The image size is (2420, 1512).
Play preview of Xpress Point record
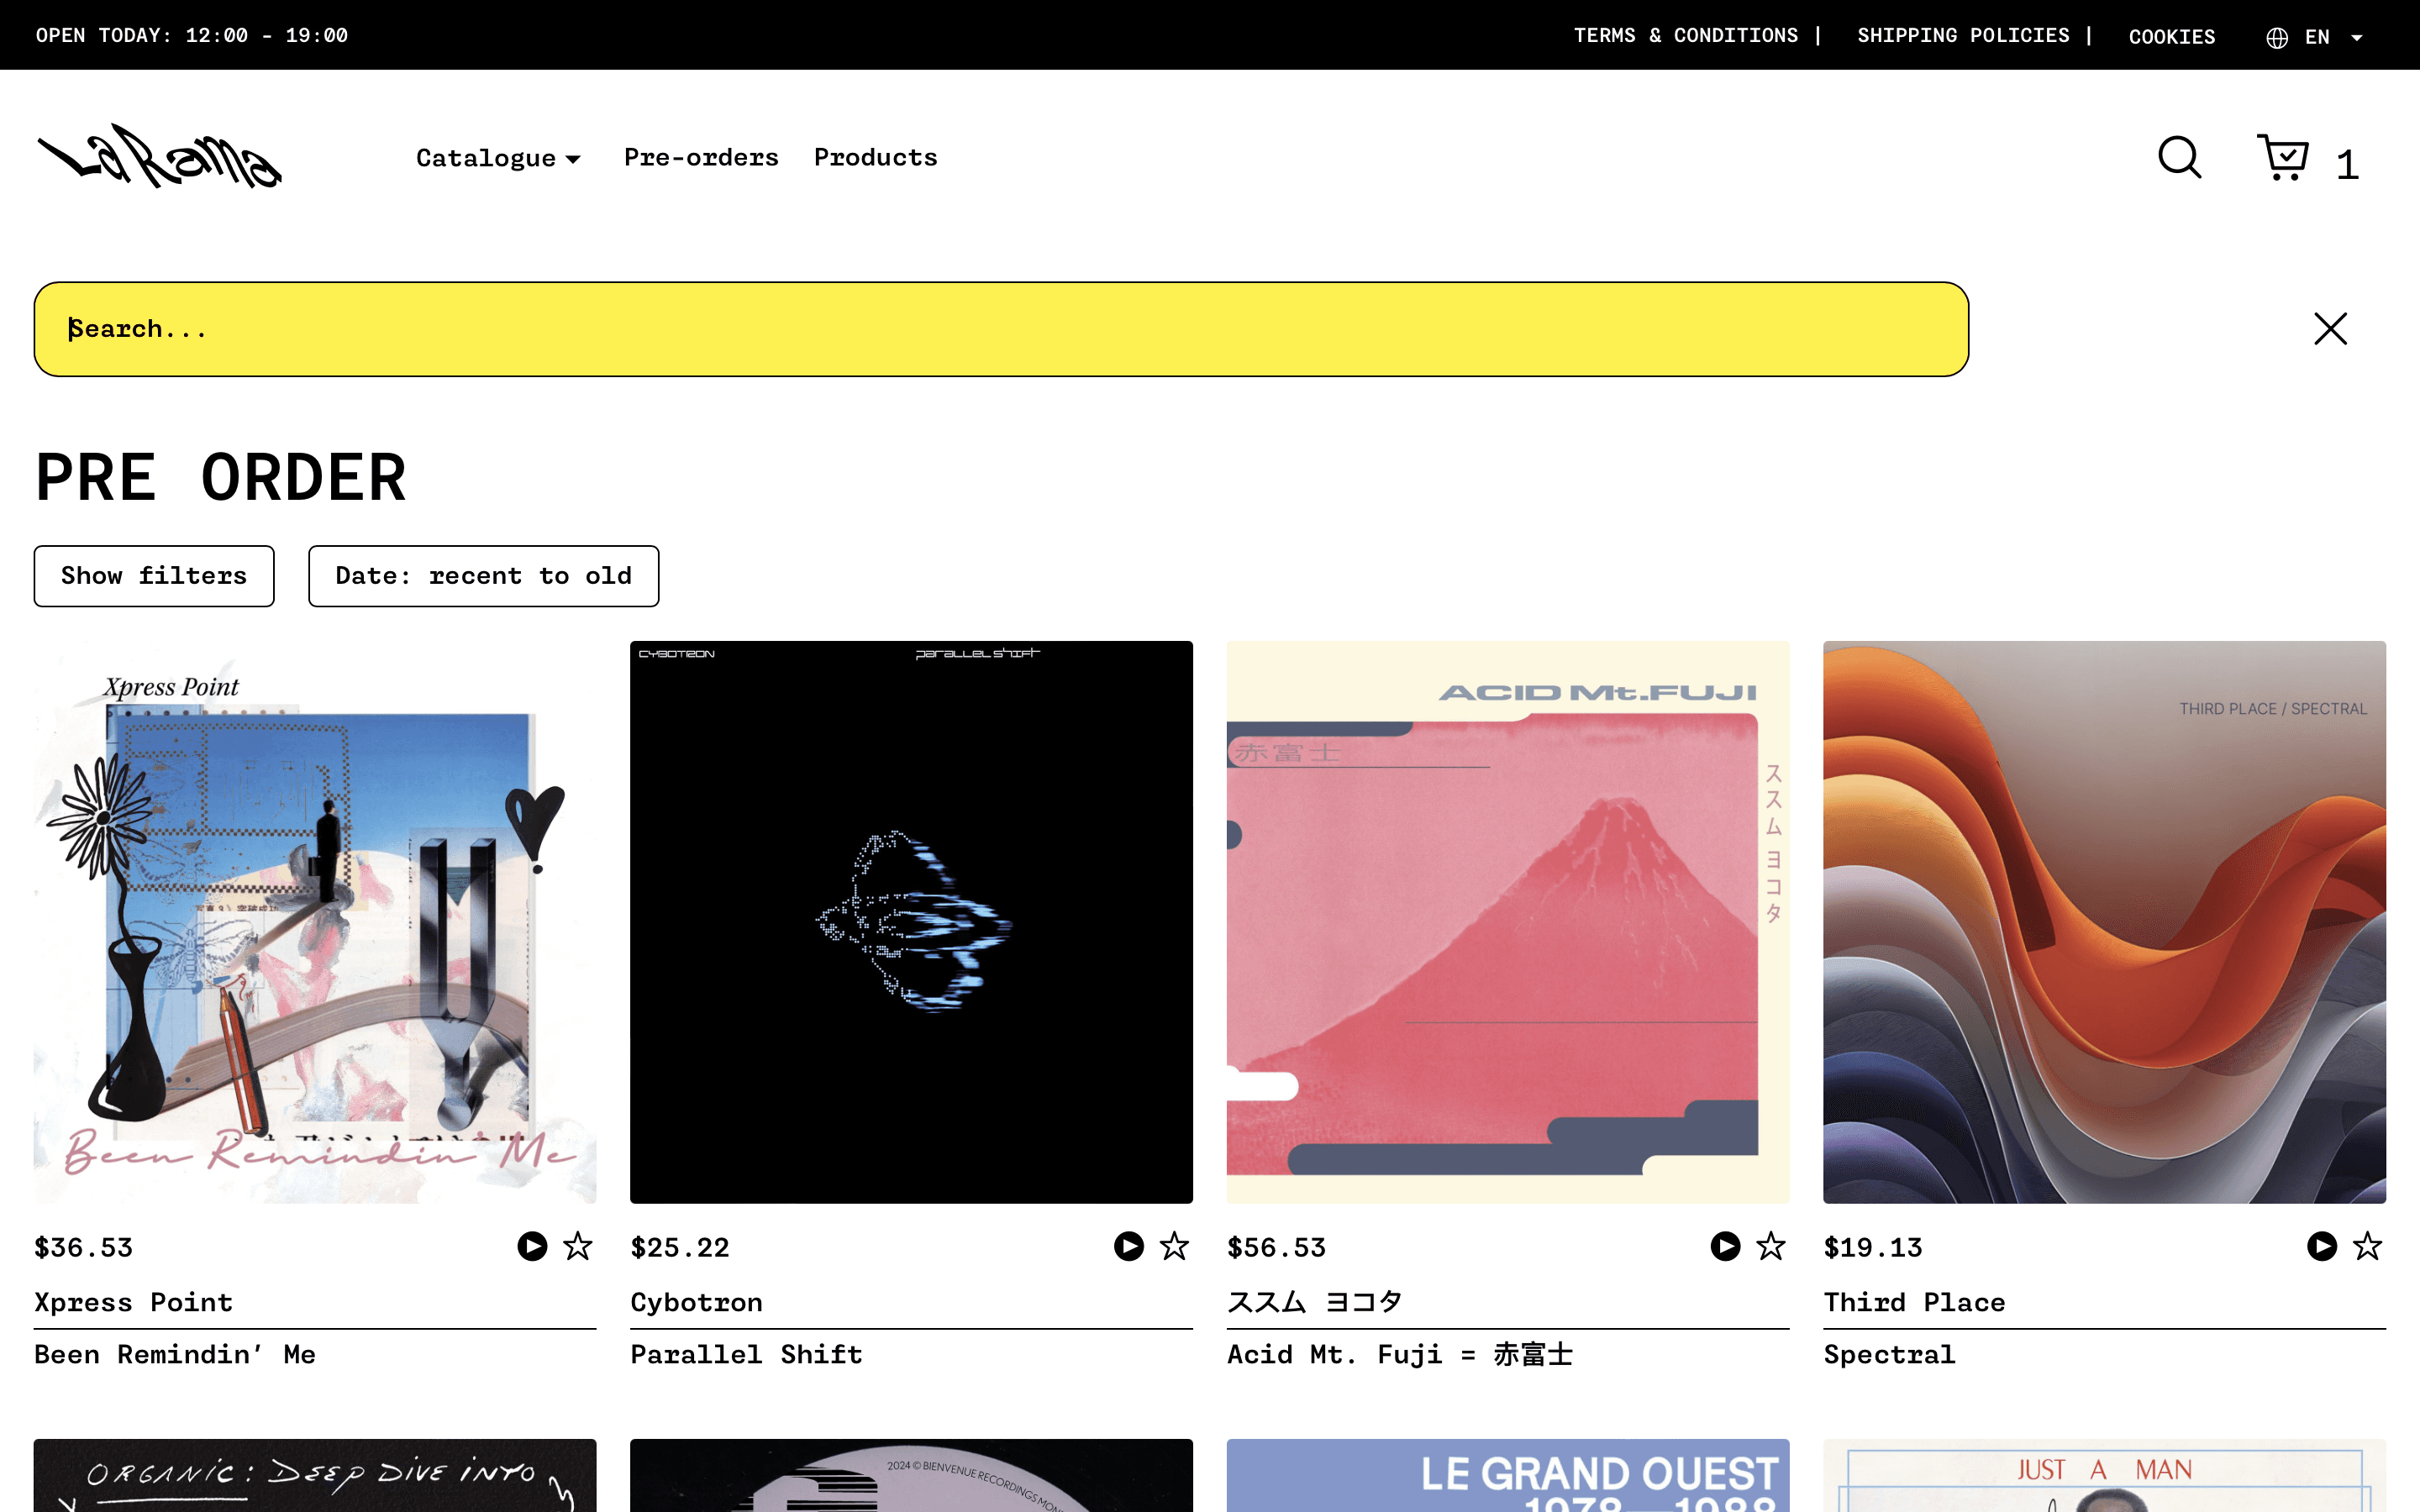coord(532,1246)
